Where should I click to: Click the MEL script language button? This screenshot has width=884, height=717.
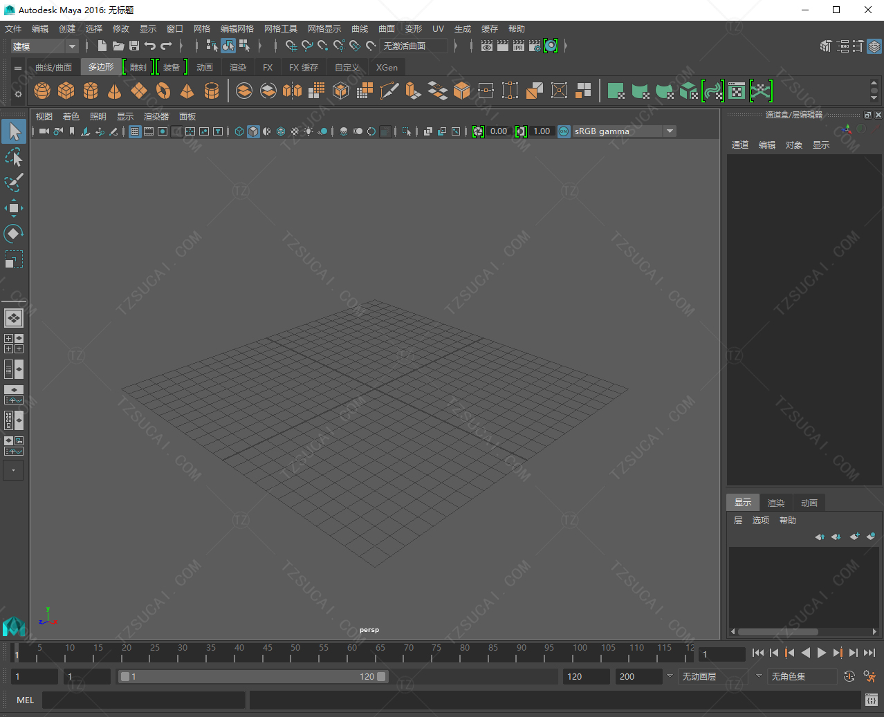click(26, 700)
